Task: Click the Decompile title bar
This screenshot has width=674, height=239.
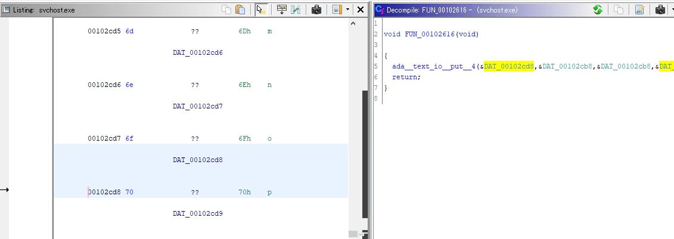Action: 482,10
